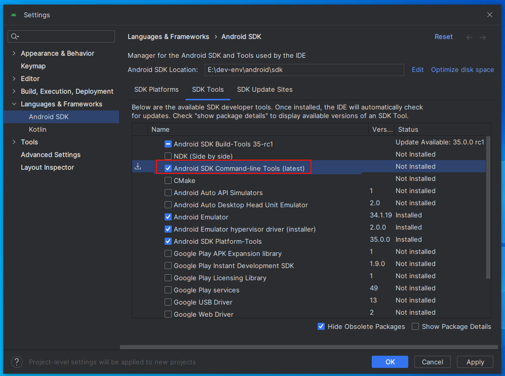Viewport: 505px width, 376px height.
Task: Expand Appearance & Behavior section
Action: [14, 54]
